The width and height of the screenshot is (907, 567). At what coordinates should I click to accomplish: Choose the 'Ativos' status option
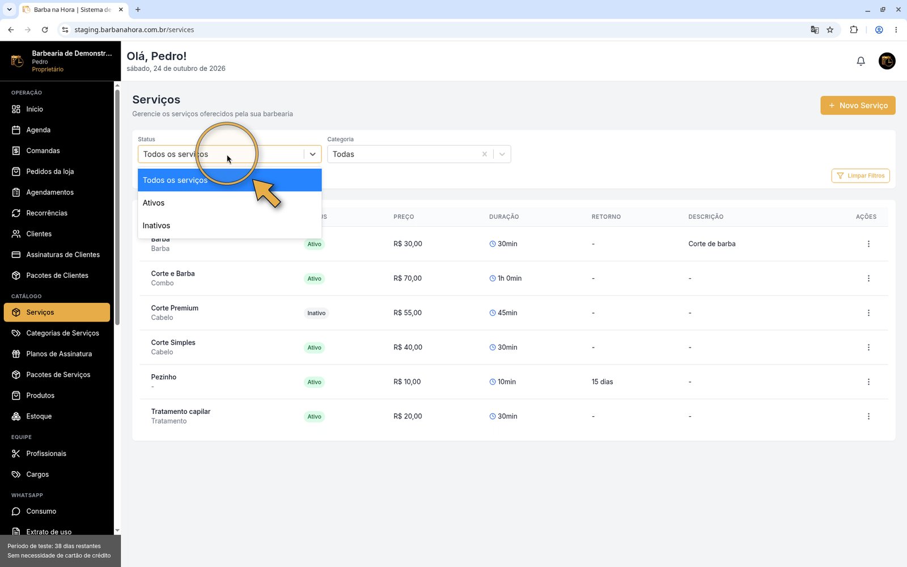point(230,203)
